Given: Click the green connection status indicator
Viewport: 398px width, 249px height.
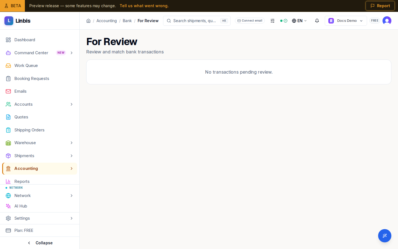Looking at the screenshot, I should point(284,21).
